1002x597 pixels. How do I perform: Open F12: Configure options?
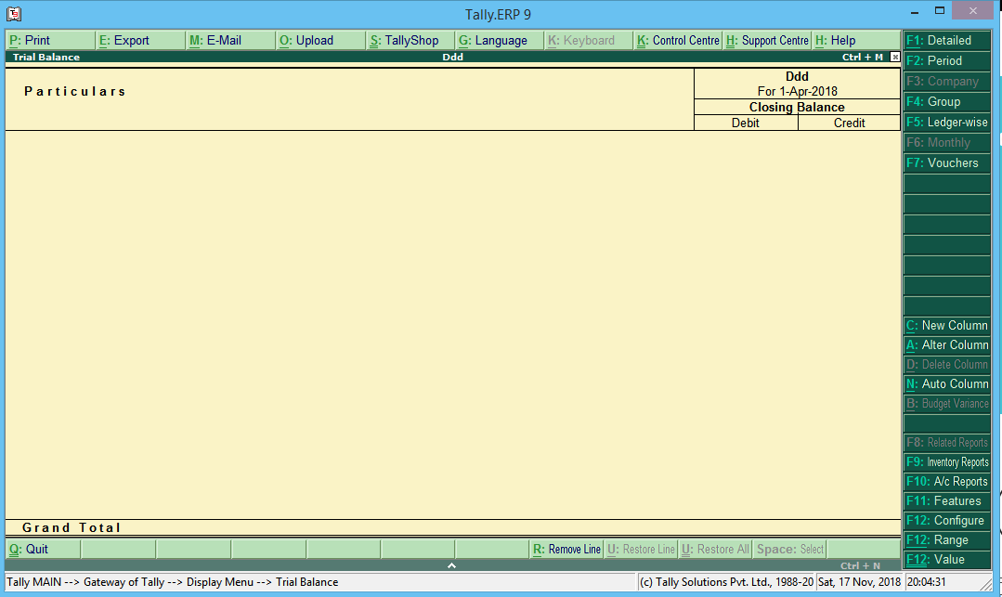point(946,520)
